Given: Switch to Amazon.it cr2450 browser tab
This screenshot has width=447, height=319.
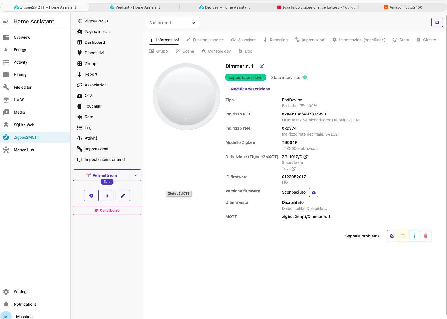Looking at the screenshot, I should tap(403, 7).
